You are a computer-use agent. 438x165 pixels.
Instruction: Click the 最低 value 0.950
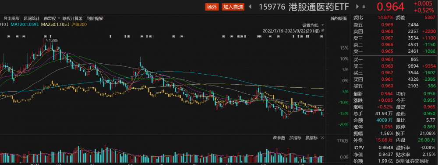430,114
